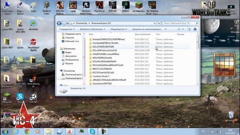Click Компьютер in the address breadcrumb
This screenshot has width=240, height=135.
(81, 23)
